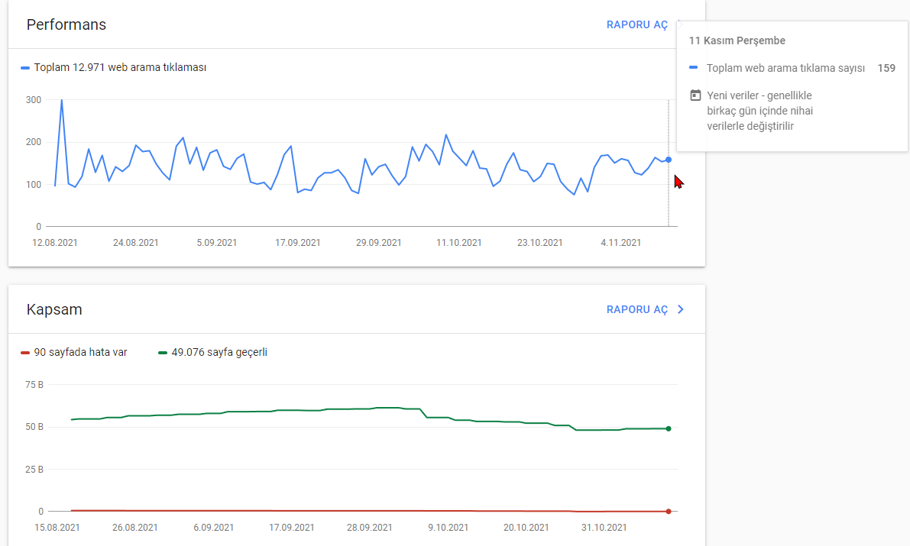
Task: Click the blue data point at chart end
Action: coord(669,160)
